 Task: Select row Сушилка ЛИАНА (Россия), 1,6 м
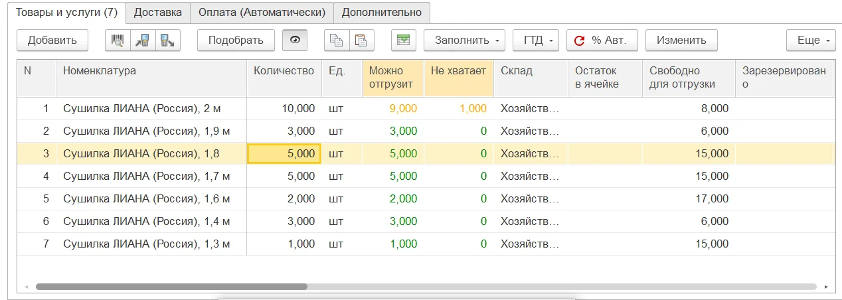[425, 198]
